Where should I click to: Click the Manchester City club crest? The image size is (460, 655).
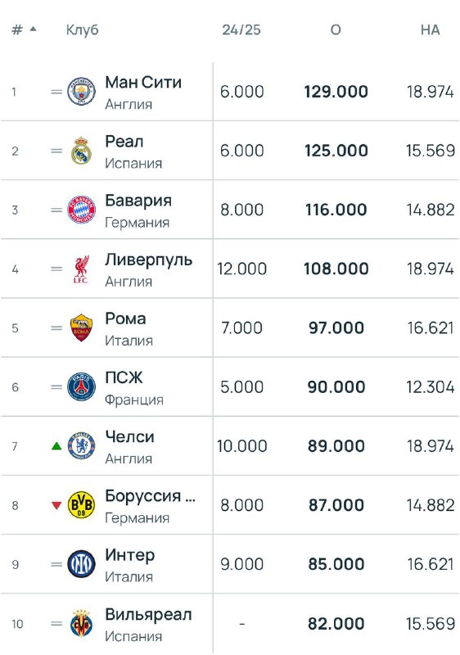click(x=81, y=92)
